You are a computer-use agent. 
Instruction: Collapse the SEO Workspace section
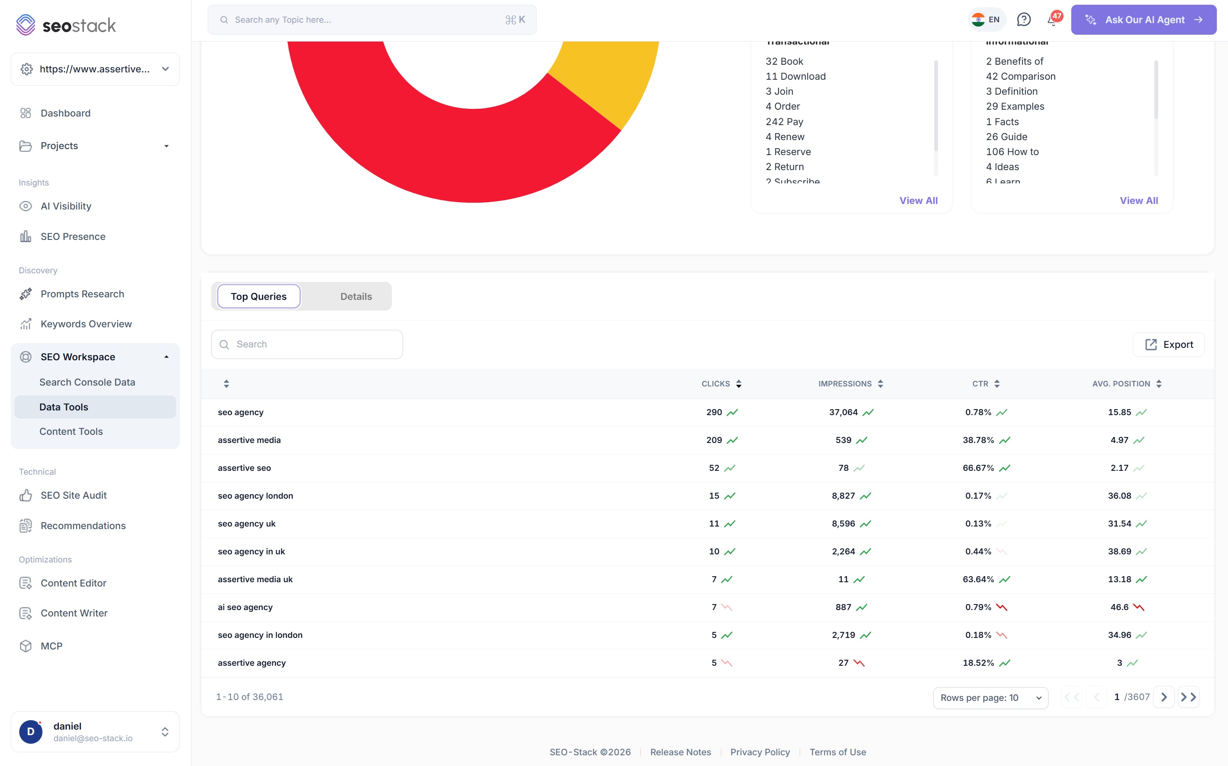[x=166, y=357]
